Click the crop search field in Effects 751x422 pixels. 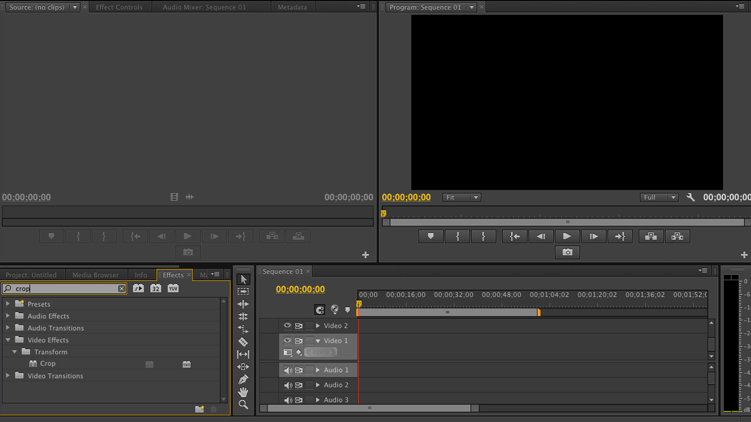pyautogui.click(x=64, y=288)
